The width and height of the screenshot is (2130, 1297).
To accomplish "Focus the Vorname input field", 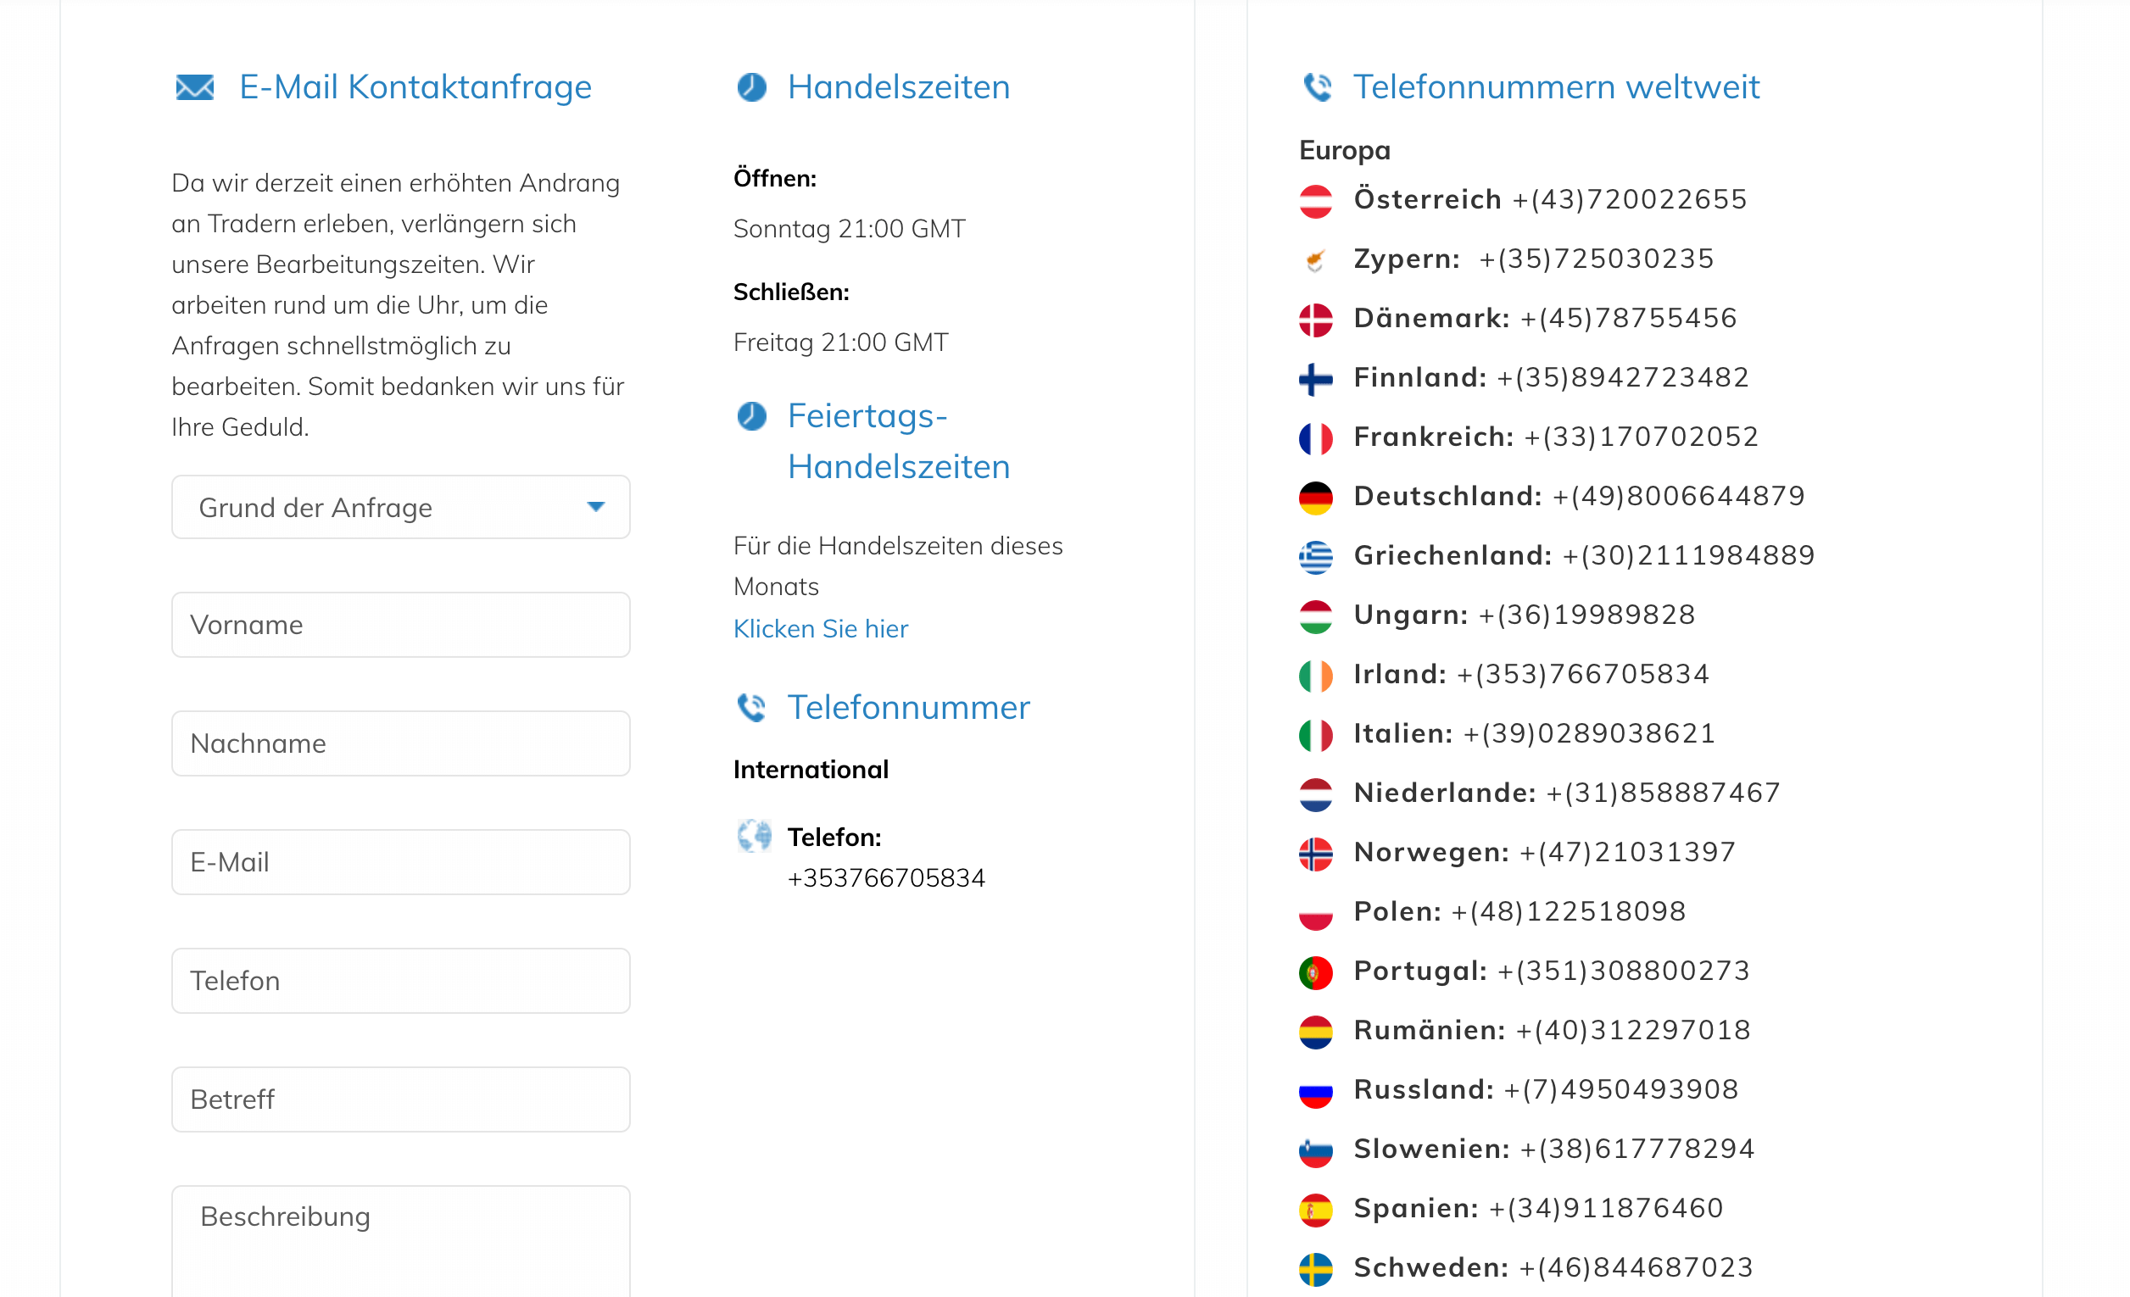I will pos(400,625).
